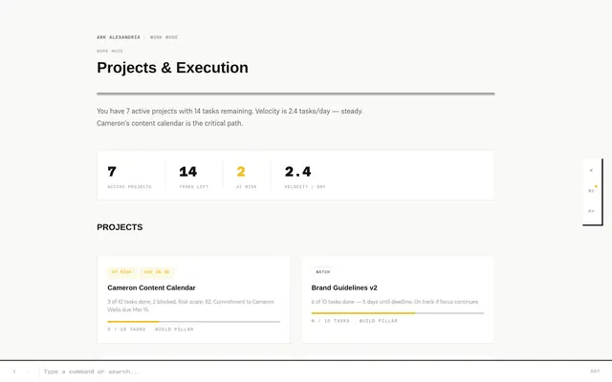Click '6 / 10 TASKS' label on Brand Guidelines card

330,321
